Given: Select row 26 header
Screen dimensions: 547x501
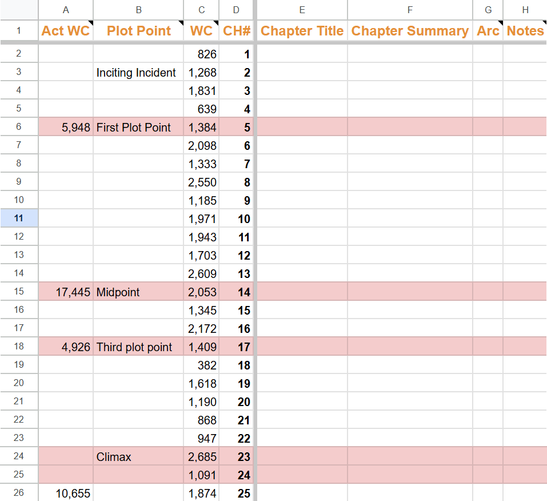Looking at the screenshot, I should click(19, 493).
